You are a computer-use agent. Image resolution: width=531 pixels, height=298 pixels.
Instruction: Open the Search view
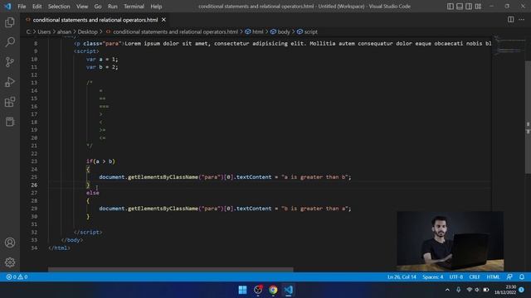coord(10,42)
